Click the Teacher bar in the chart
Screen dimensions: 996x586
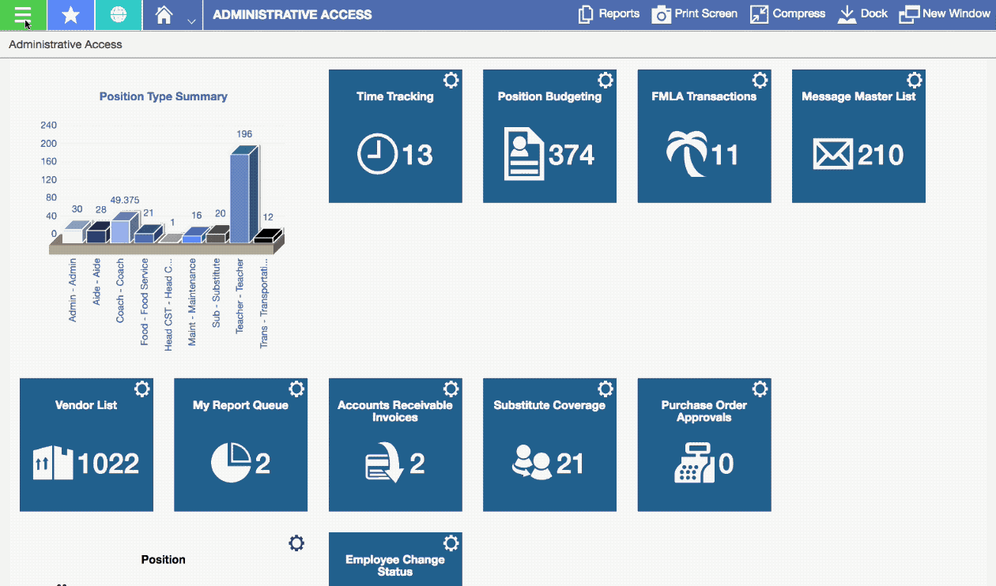pyautogui.click(x=243, y=196)
